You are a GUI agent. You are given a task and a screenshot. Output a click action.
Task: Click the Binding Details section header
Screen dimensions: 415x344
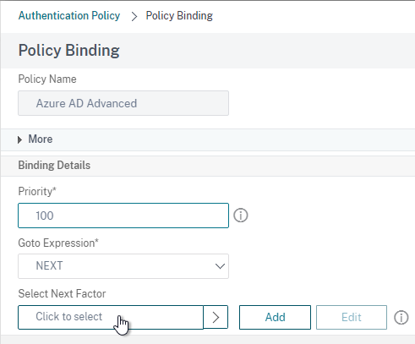click(x=54, y=166)
